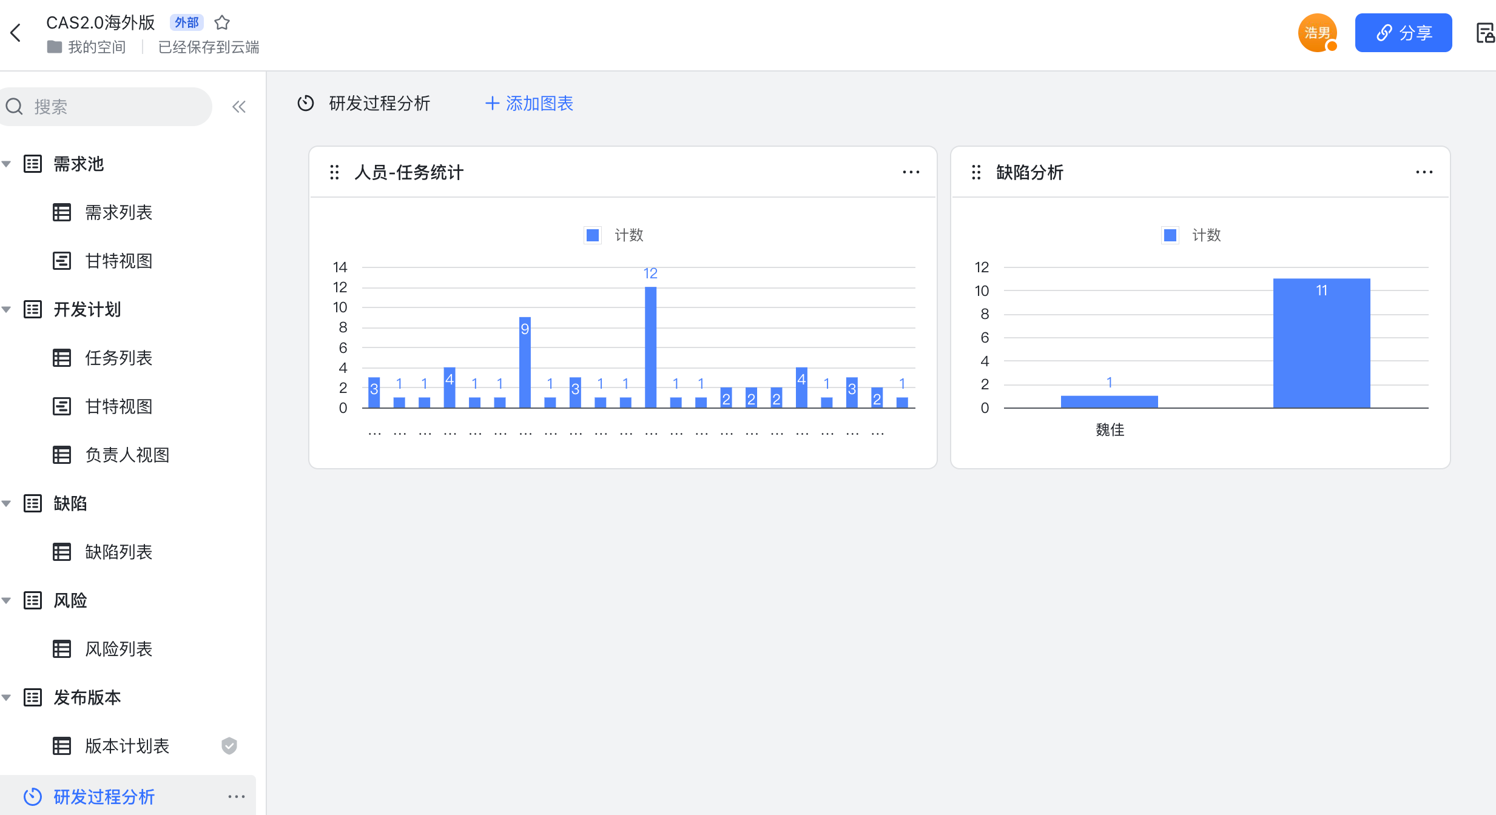This screenshot has width=1496, height=815.
Task: Click the drag handle of 缺陷分析
Action: click(976, 173)
